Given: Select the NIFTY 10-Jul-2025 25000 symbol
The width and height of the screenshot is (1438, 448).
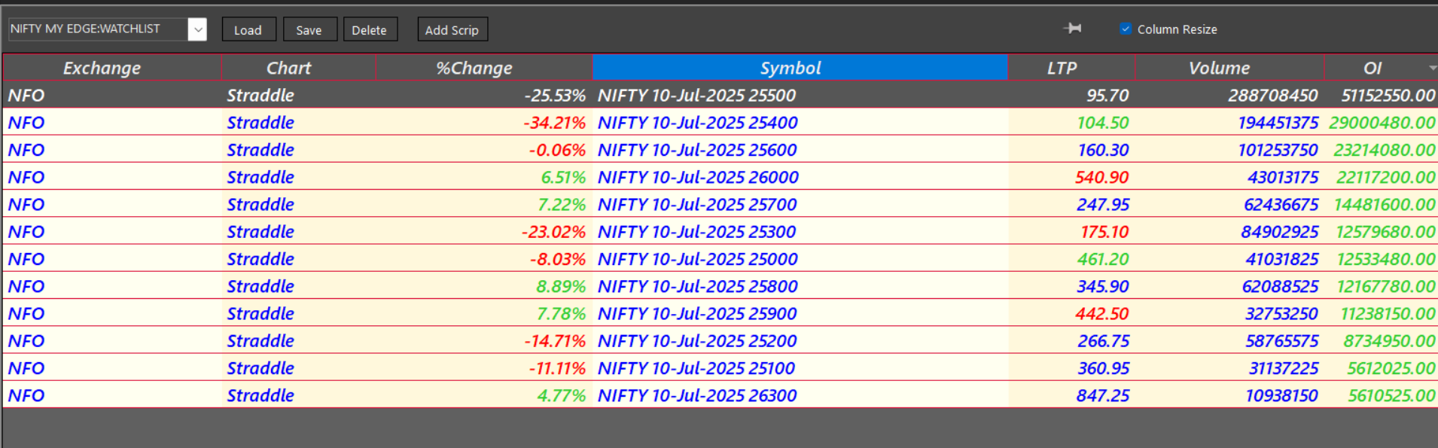Looking at the screenshot, I should (x=698, y=259).
